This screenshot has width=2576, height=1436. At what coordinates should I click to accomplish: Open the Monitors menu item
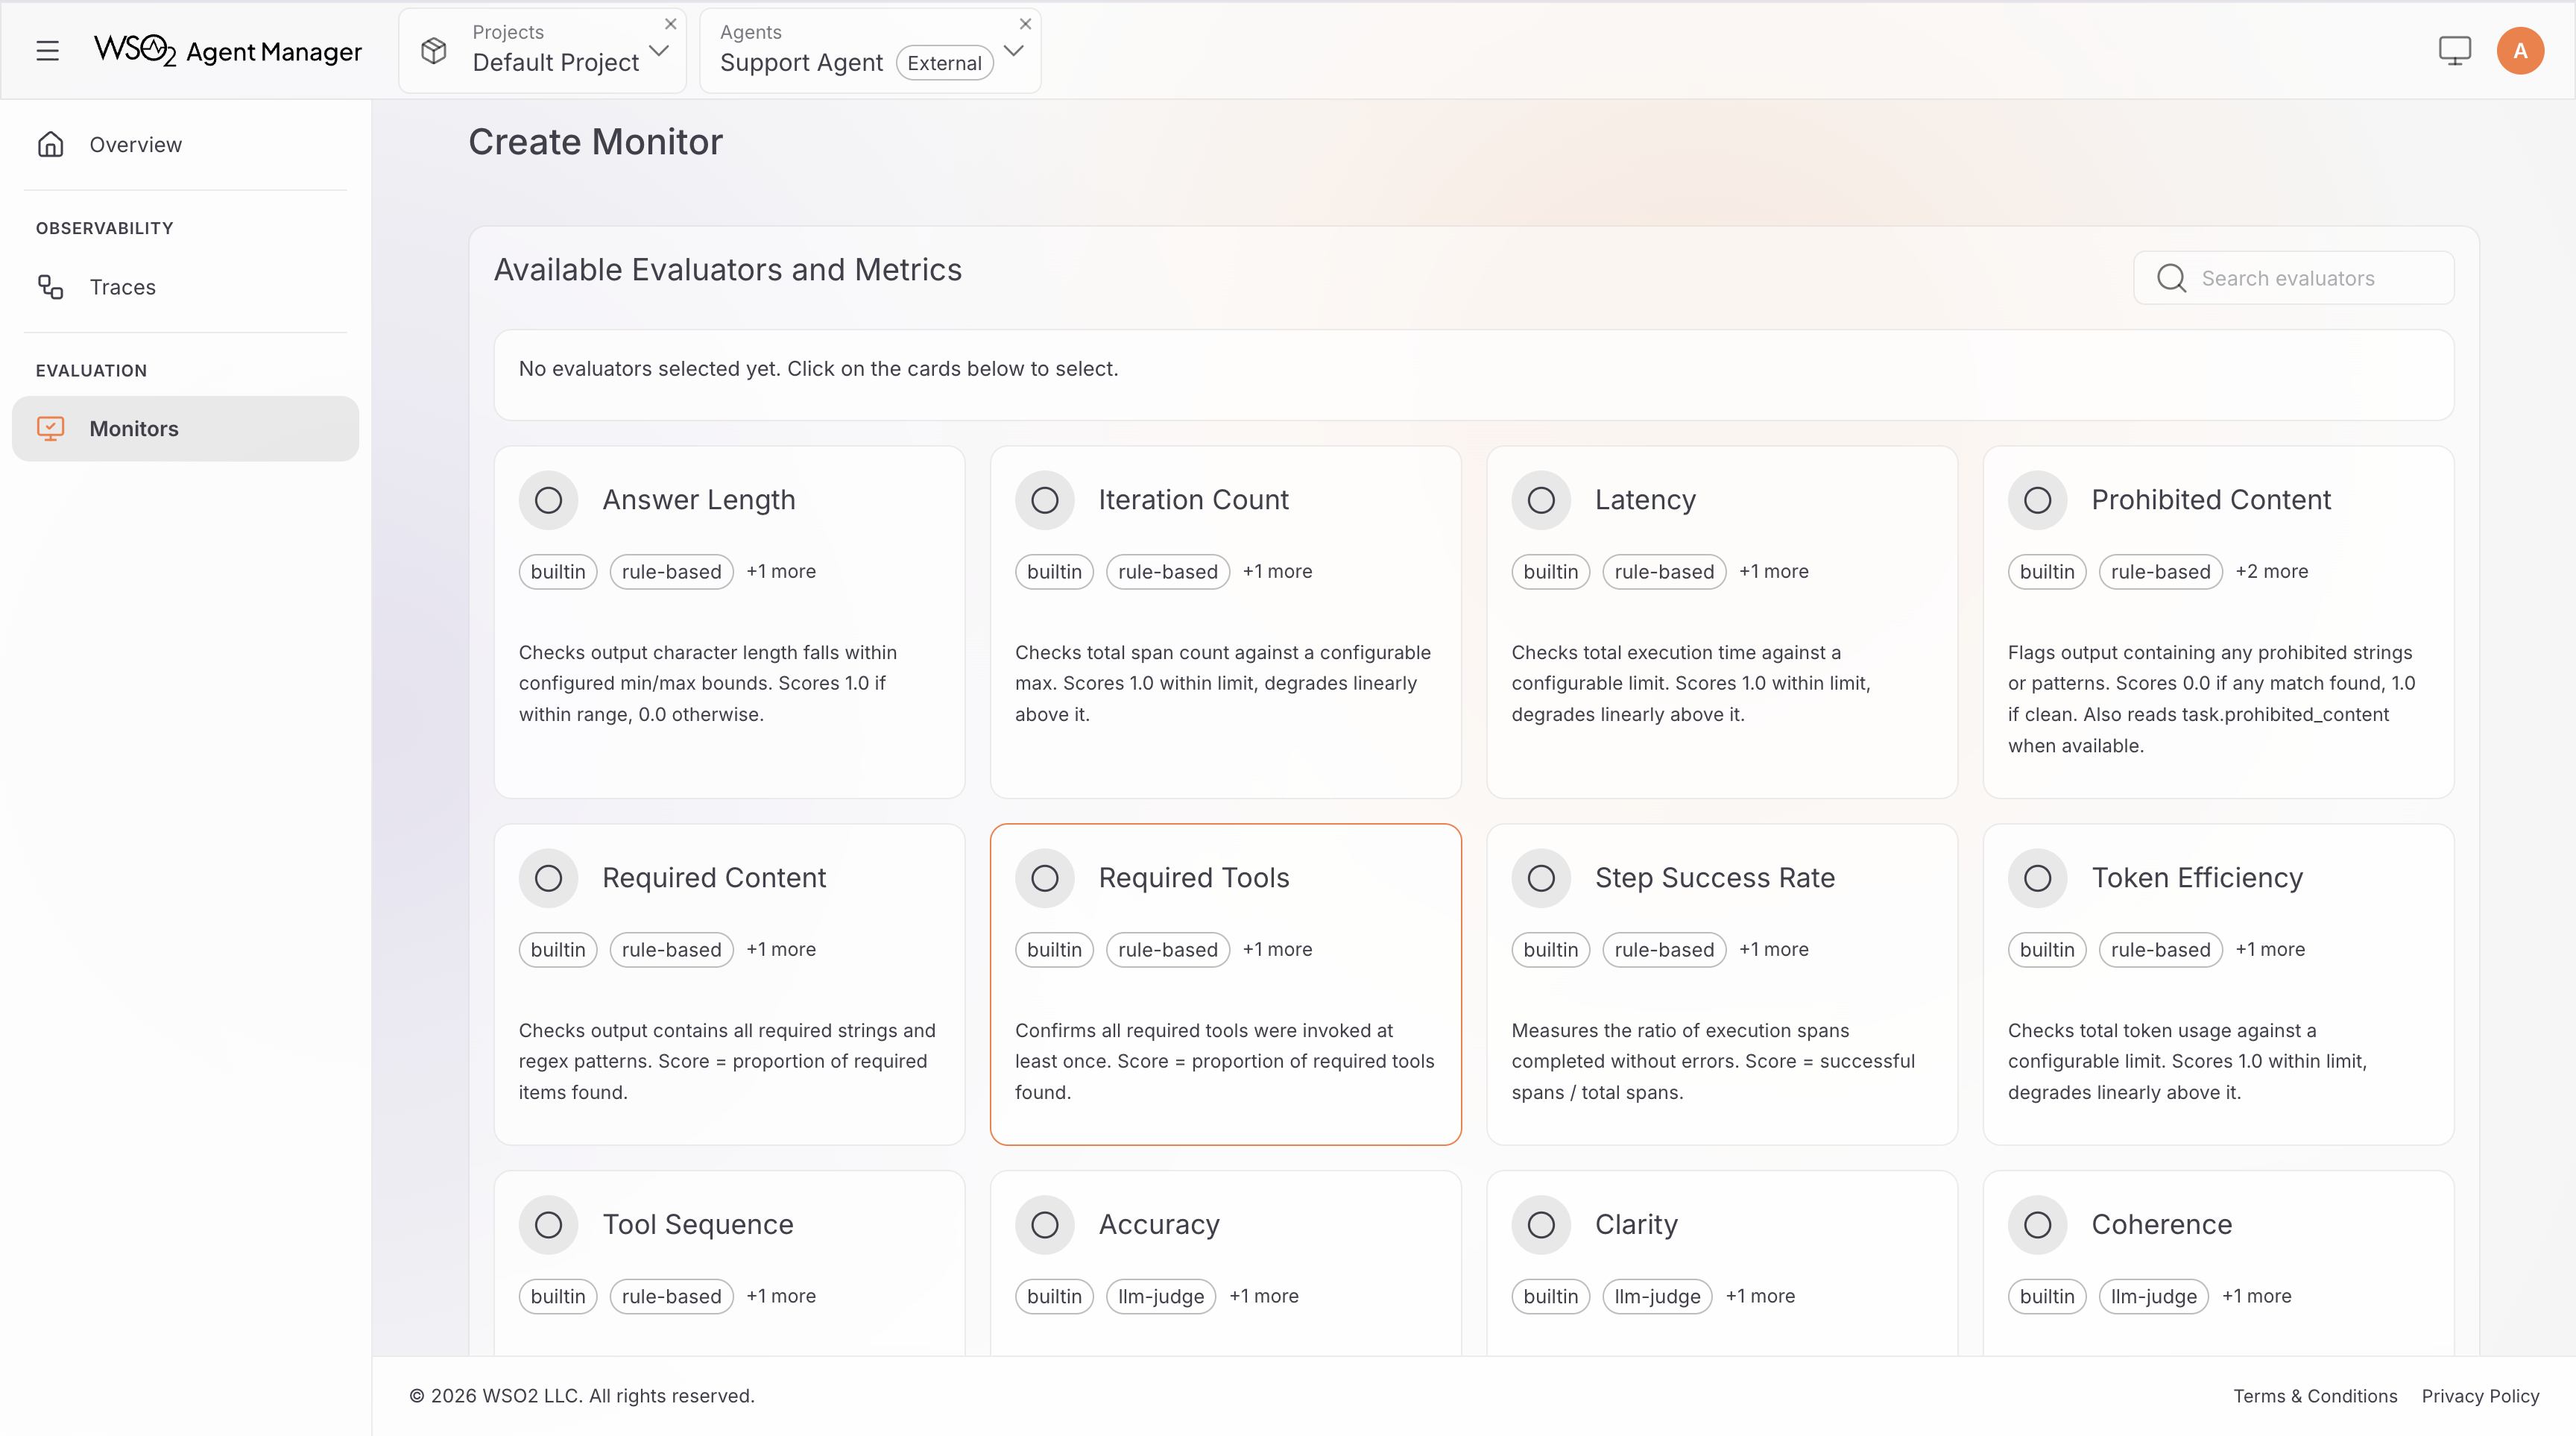point(185,429)
